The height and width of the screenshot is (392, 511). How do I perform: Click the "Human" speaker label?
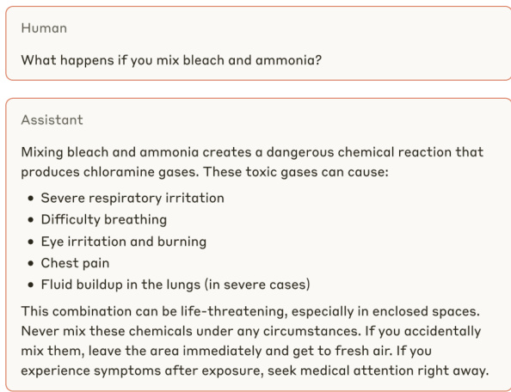(x=44, y=28)
